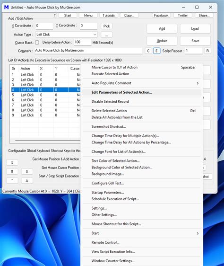224x266 pixels.
Task: Open the Action Type dropdown
Action: click(67, 35)
